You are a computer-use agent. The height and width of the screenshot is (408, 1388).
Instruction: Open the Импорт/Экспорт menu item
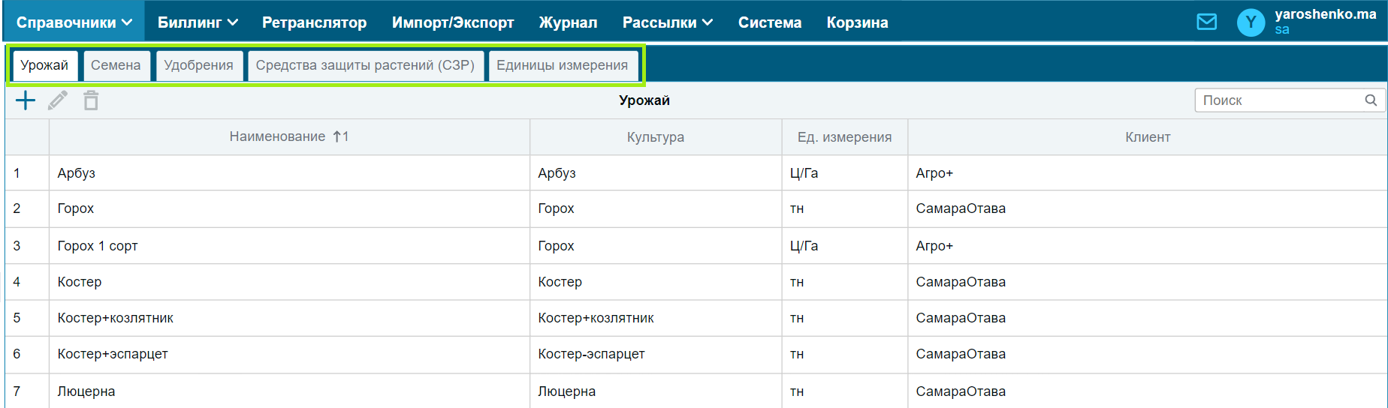(x=453, y=22)
